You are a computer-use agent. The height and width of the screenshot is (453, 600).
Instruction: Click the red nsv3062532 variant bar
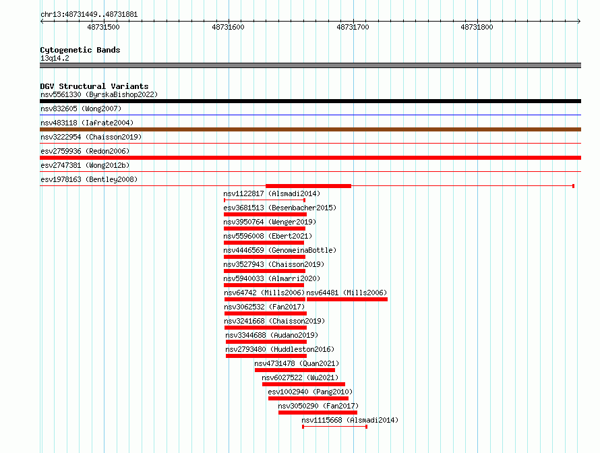(266, 313)
